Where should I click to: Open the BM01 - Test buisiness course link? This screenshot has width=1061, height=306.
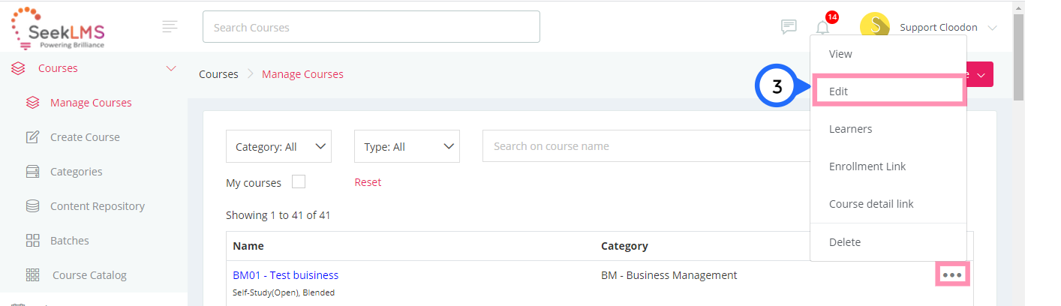pos(285,275)
